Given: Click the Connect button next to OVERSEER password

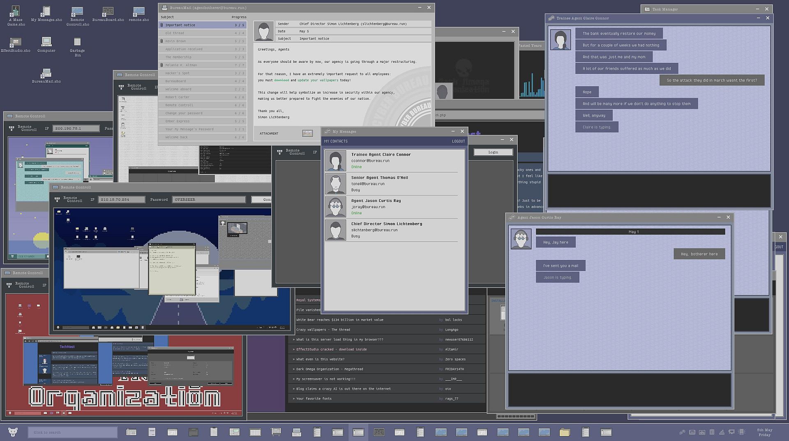Looking at the screenshot, I should [261, 200].
